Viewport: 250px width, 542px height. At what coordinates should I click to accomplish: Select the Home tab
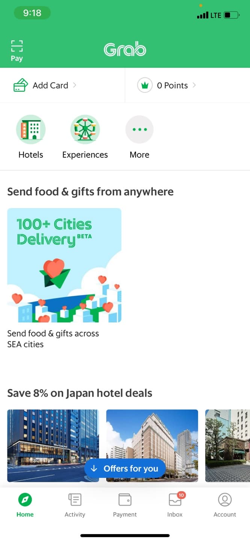25,505
